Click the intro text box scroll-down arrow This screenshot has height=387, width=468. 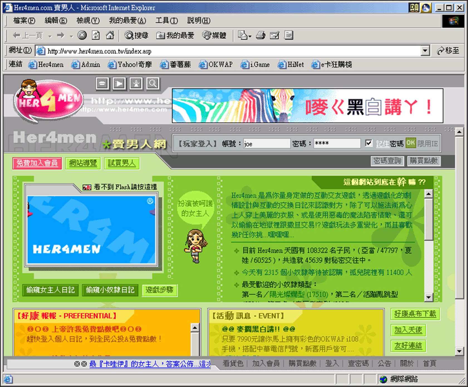click(x=428, y=297)
